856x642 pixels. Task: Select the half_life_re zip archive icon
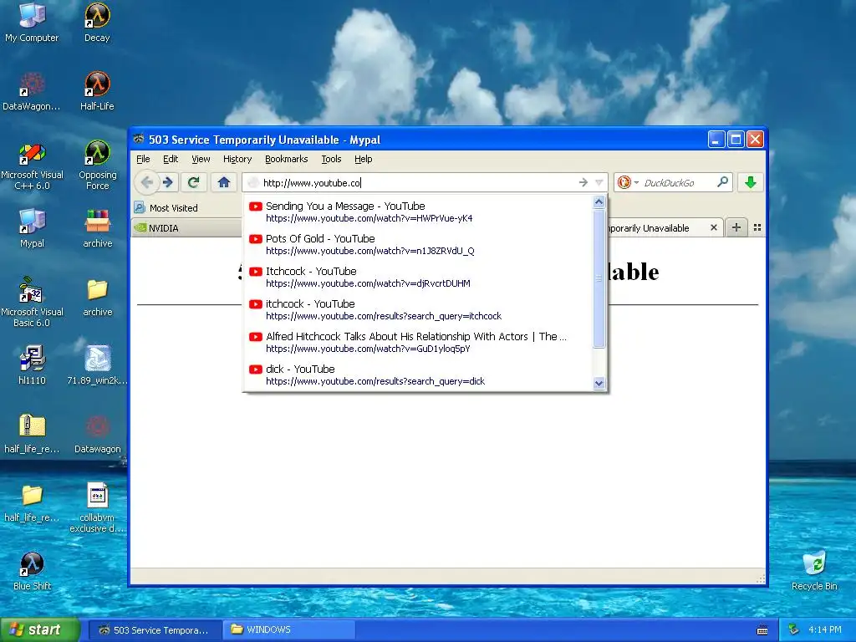click(x=32, y=435)
